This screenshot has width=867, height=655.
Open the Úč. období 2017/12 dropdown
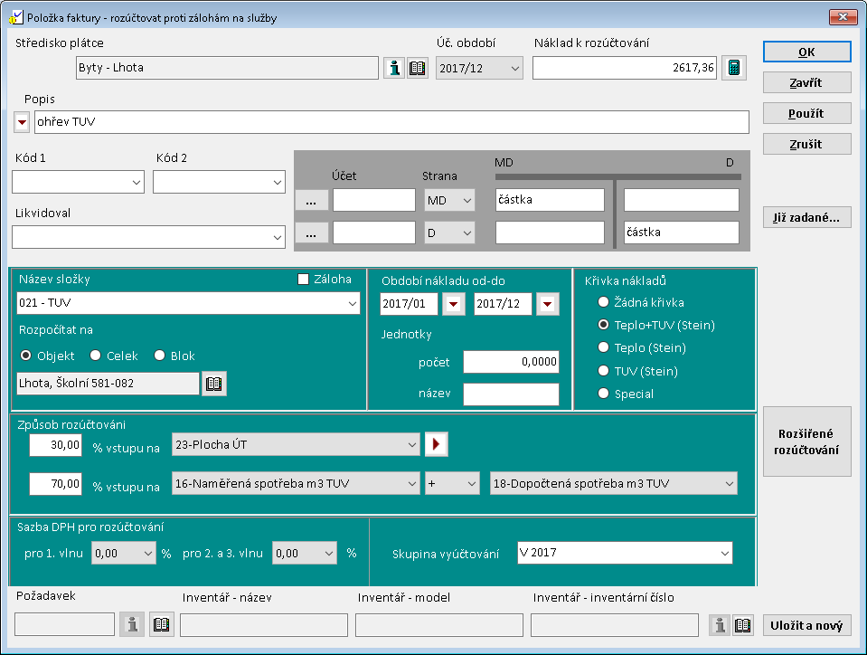514,68
